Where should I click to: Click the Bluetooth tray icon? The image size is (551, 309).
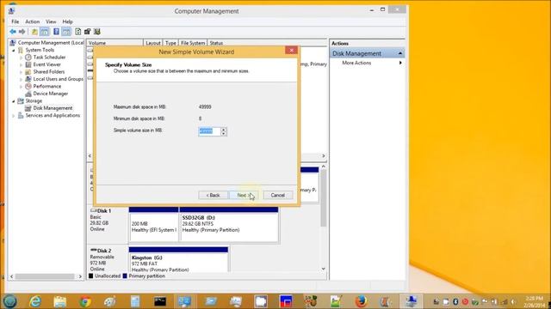click(x=455, y=301)
